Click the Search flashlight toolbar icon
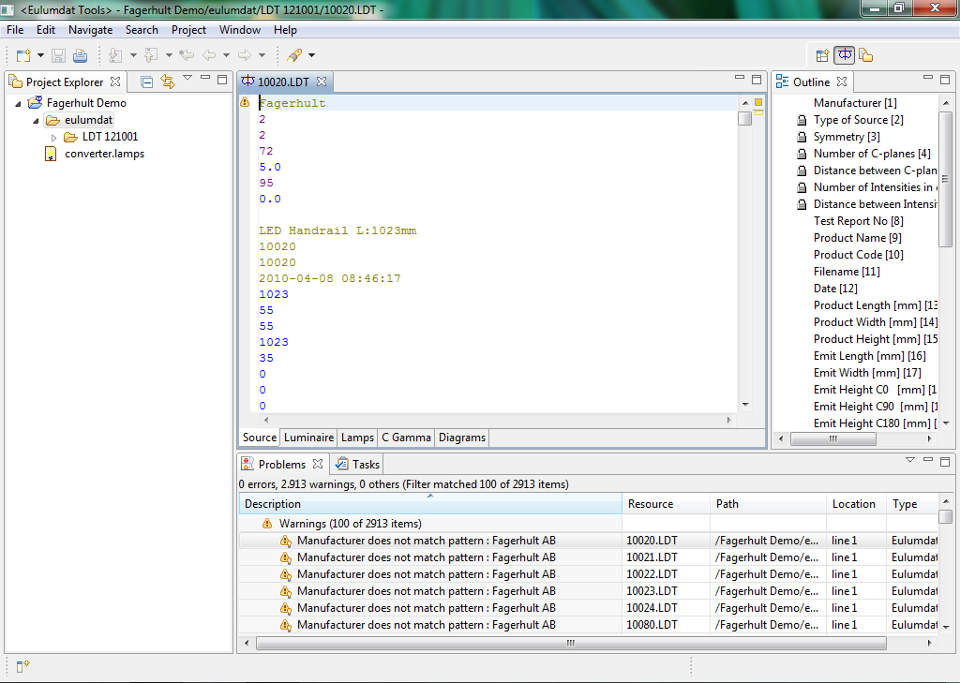 (x=294, y=55)
